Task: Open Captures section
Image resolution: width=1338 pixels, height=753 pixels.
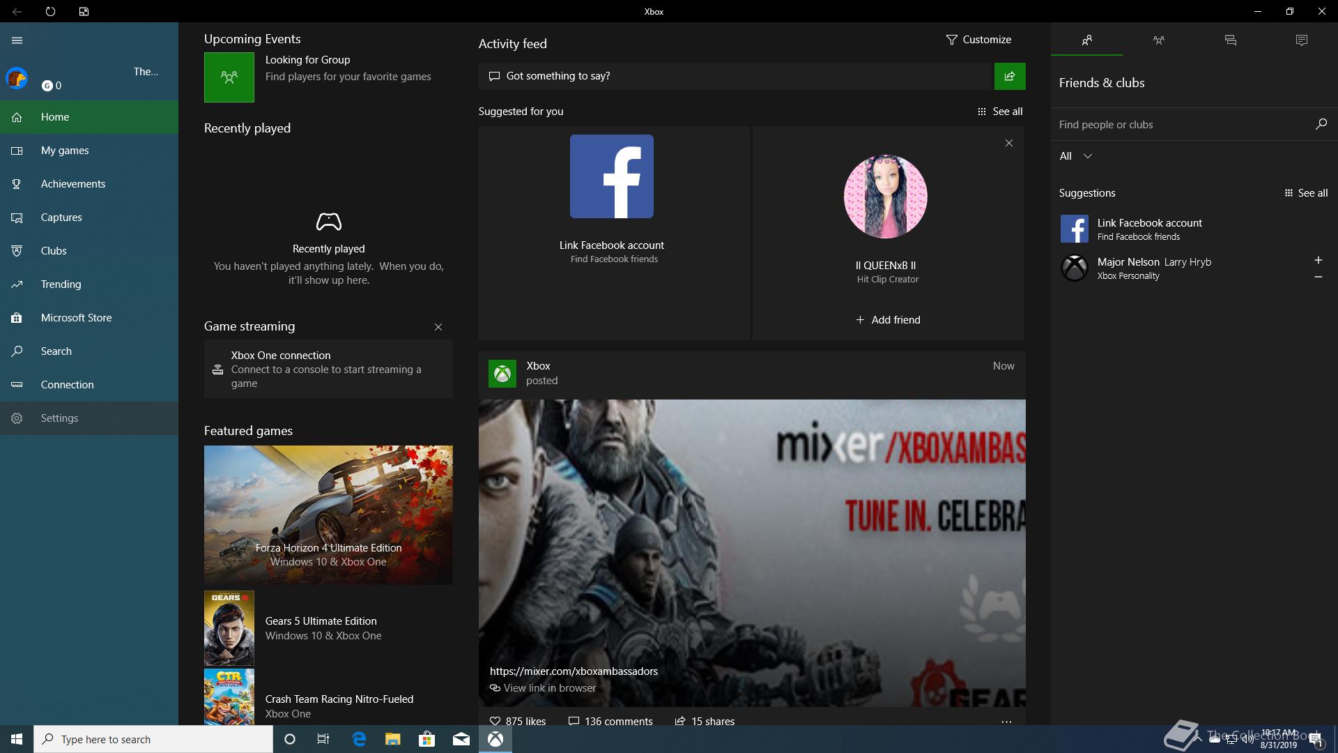Action: click(x=89, y=218)
